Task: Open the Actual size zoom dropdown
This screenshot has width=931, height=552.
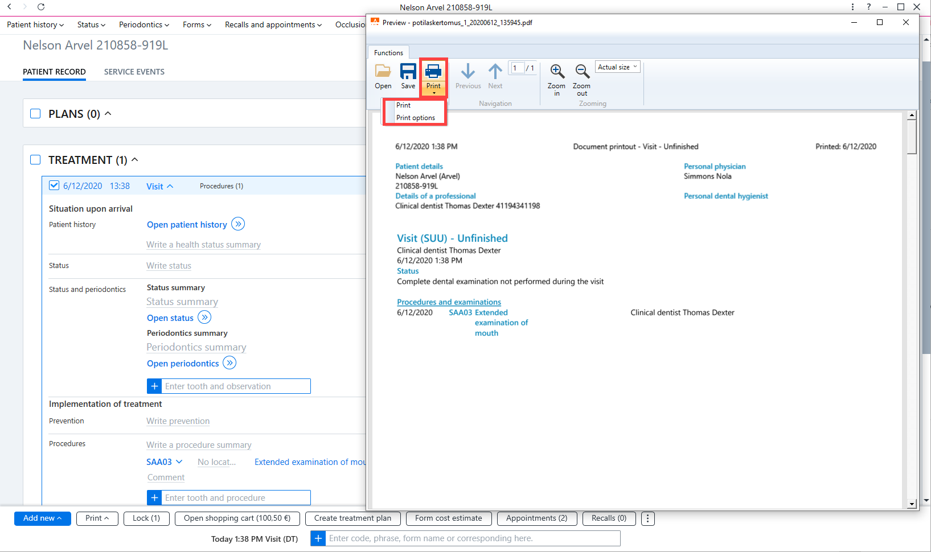Action: 618,67
